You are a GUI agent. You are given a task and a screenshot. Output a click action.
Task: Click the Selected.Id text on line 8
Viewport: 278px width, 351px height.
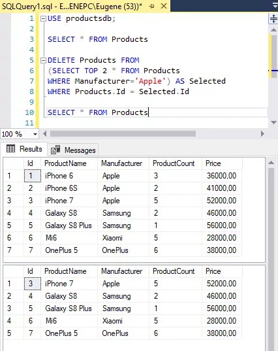(164, 92)
